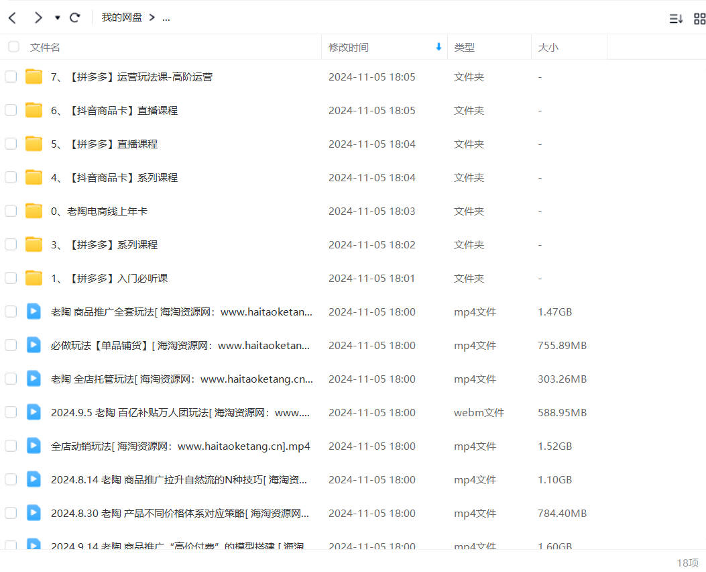Image resolution: width=706 pixels, height=572 pixels.
Task: Sort by 文件名 column header
Action: click(44, 47)
